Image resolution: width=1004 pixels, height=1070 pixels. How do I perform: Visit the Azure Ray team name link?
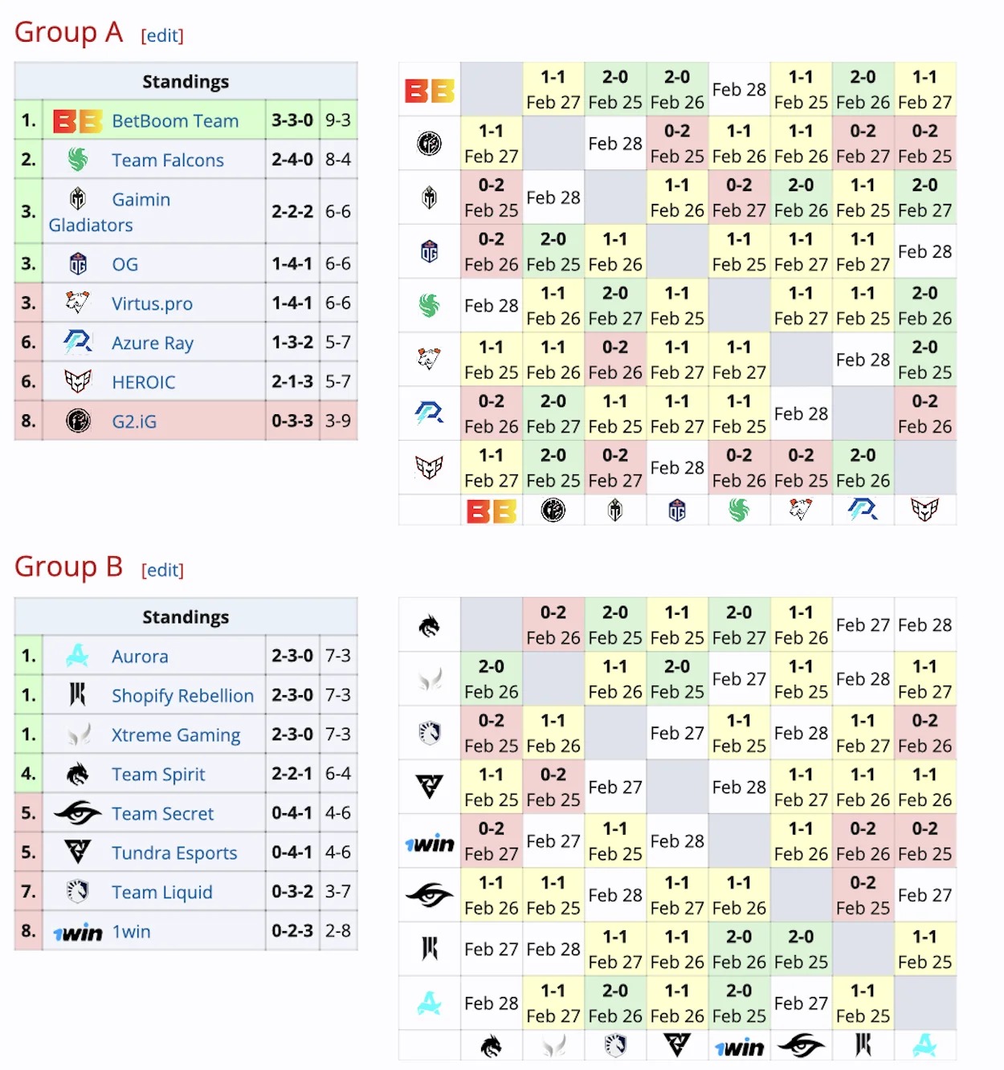[x=153, y=344]
